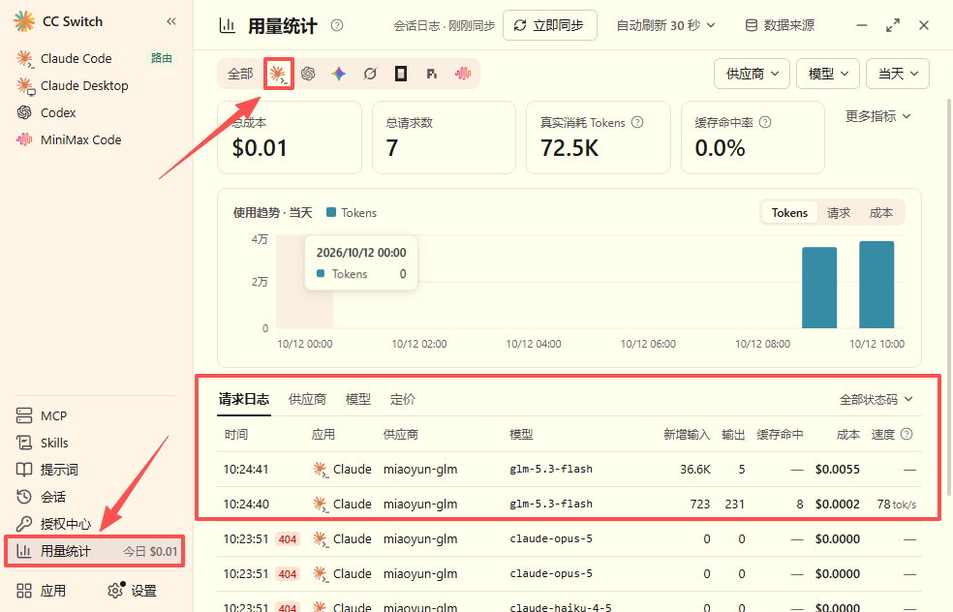Switch to the 模型 tab in log panel
Image resolution: width=953 pixels, height=612 pixels.
tap(358, 399)
